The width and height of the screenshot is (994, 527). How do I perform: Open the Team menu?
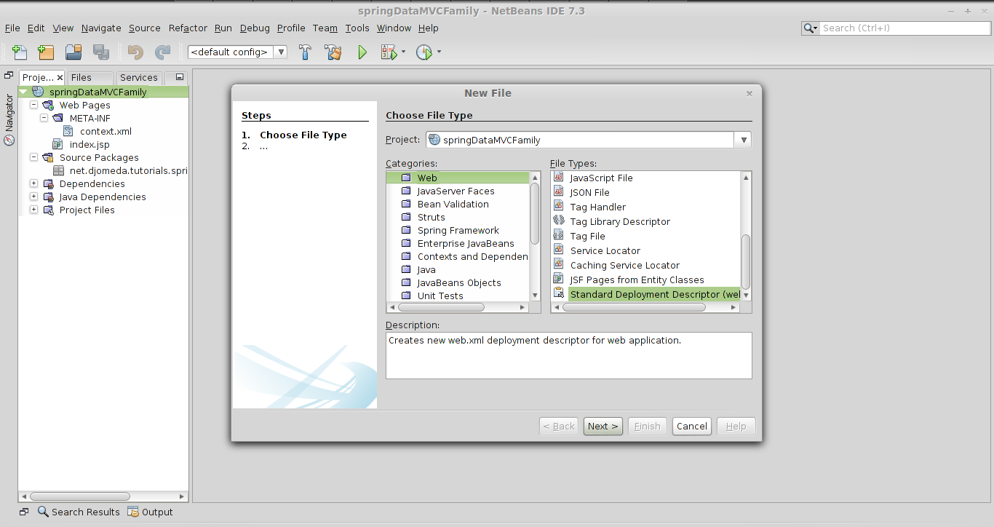tap(325, 28)
